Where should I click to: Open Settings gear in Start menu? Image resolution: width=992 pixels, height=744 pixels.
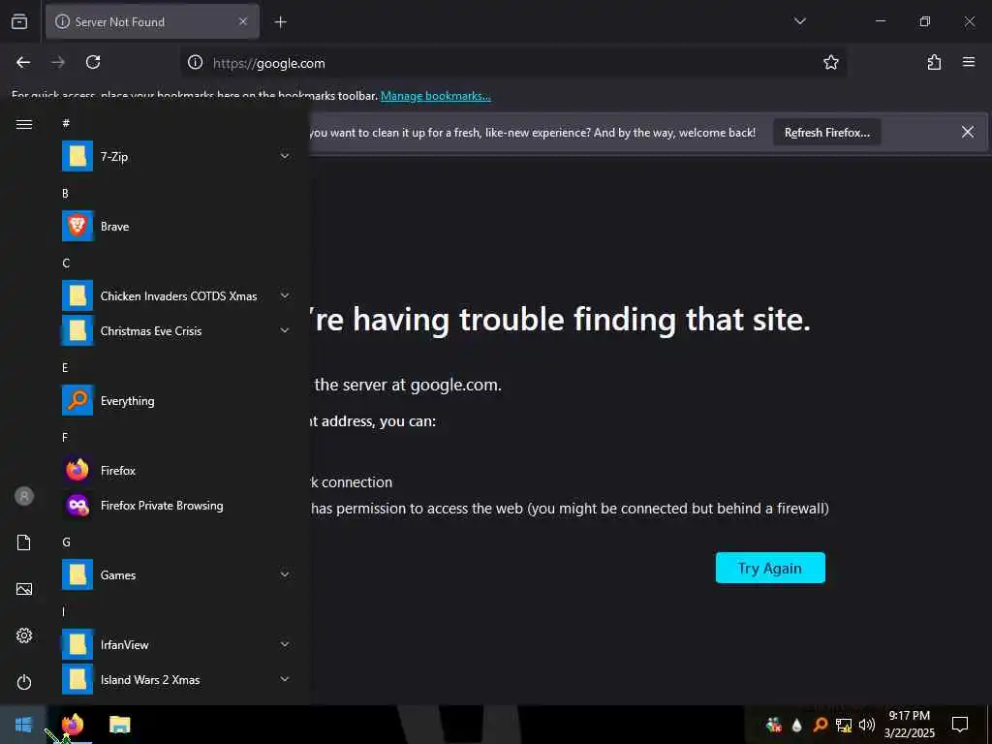tap(24, 635)
